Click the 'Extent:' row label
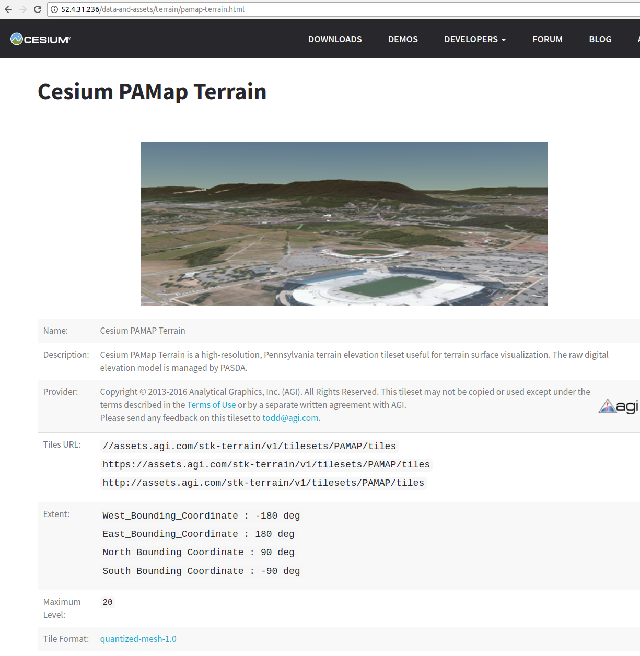 click(x=56, y=514)
